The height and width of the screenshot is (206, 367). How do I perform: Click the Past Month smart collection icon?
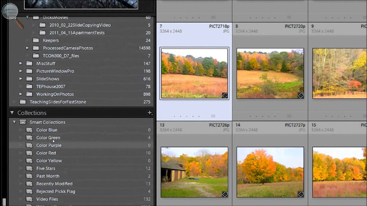[x=29, y=176]
